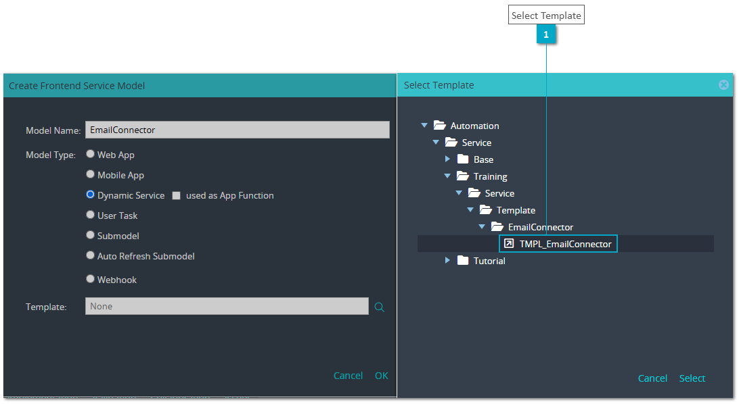
Task: Click the Automation label in the tree
Action: (x=474, y=126)
